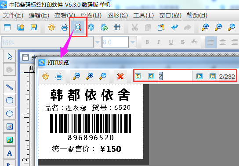Open document settings gear in main toolbar
The image size is (239, 166).
51,27
